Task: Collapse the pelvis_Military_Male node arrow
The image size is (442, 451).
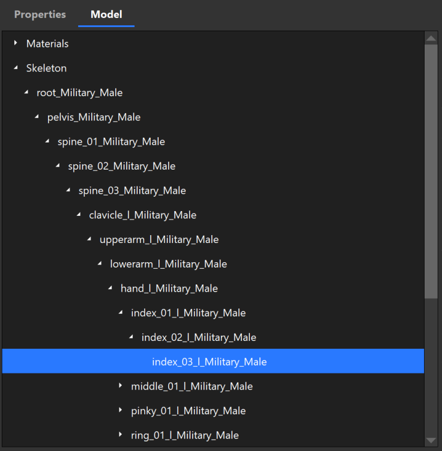Action: (37, 117)
